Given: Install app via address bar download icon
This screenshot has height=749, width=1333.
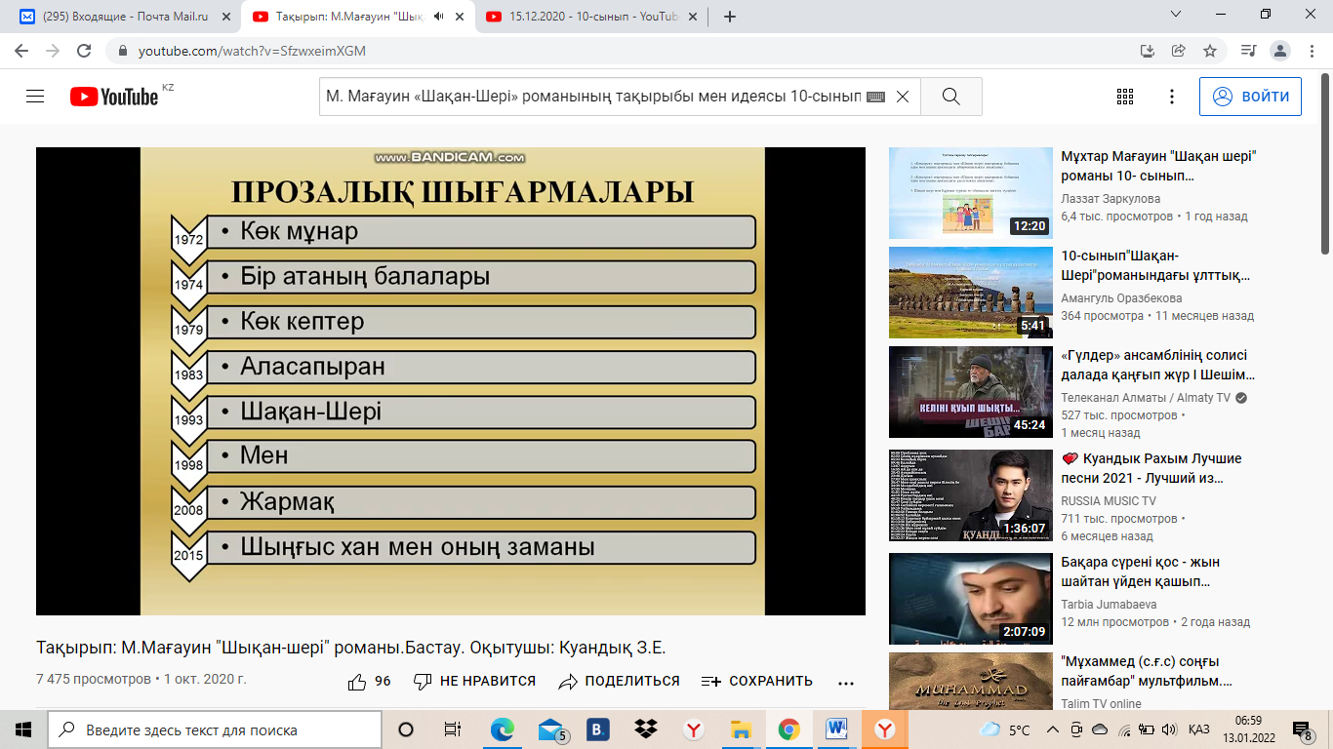Looking at the screenshot, I should 1148,51.
